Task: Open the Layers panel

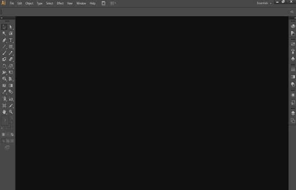Action: pyautogui.click(x=293, y=113)
